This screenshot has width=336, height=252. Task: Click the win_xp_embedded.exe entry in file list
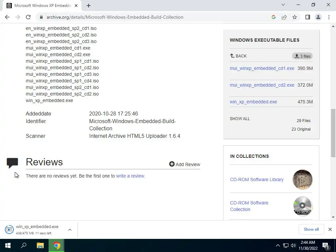[49, 100]
